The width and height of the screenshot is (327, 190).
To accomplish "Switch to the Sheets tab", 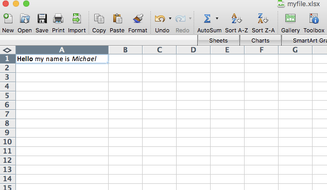I will (218, 41).
